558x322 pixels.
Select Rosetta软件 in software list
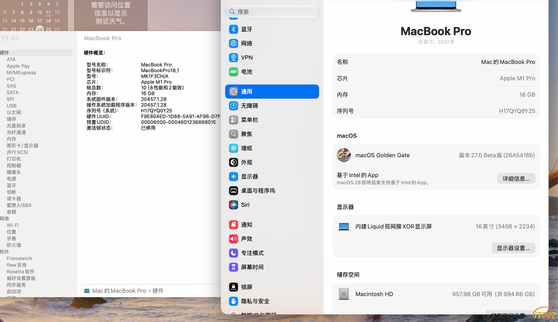21,272
